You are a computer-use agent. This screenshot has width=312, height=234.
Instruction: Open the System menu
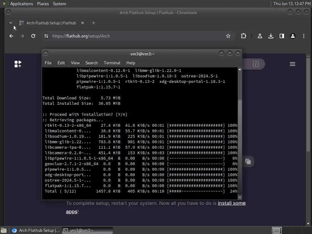(x=59, y=4)
